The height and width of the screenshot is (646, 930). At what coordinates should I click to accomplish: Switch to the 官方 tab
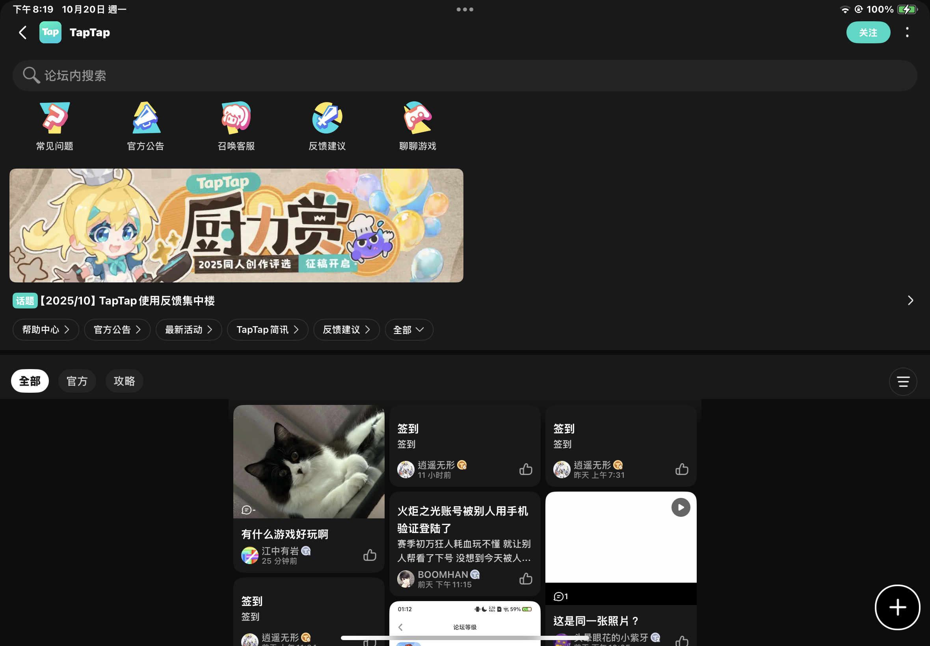pos(77,381)
